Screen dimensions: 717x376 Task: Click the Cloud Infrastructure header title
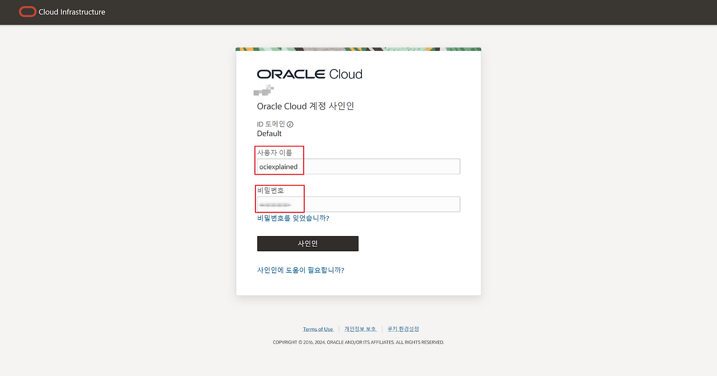[x=72, y=12]
